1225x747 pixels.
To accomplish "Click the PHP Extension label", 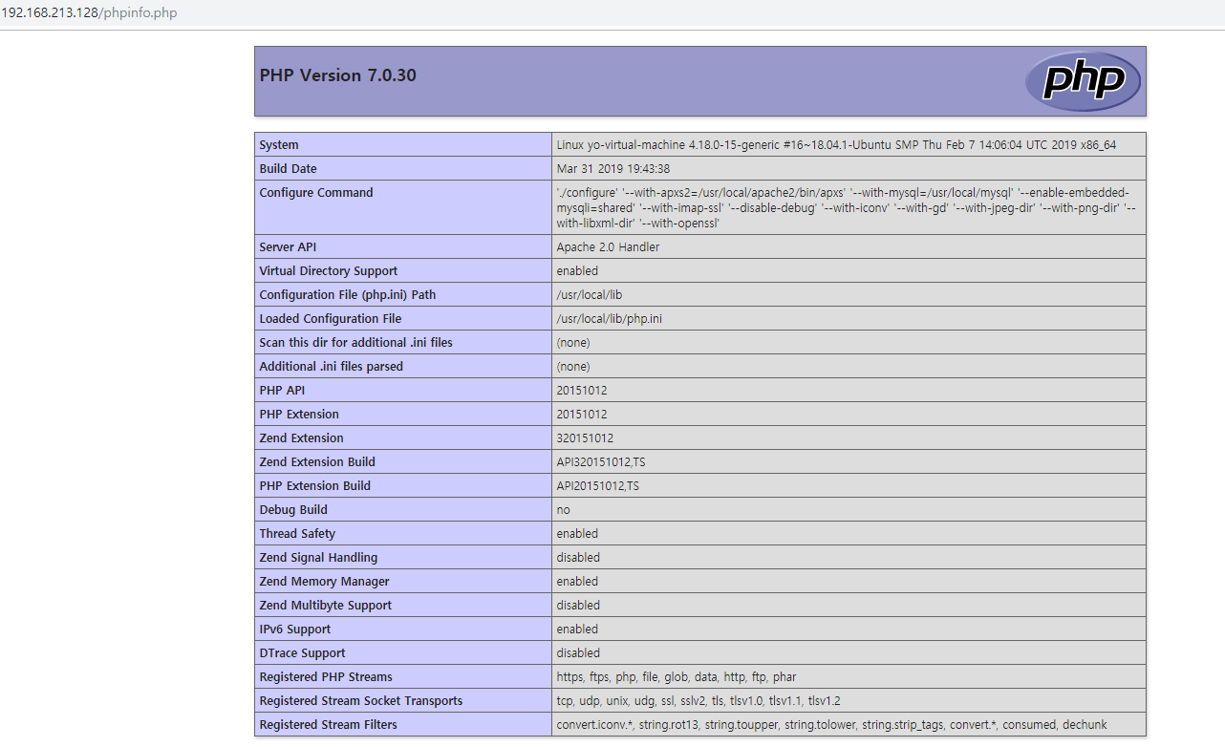I will click(x=299, y=415).
